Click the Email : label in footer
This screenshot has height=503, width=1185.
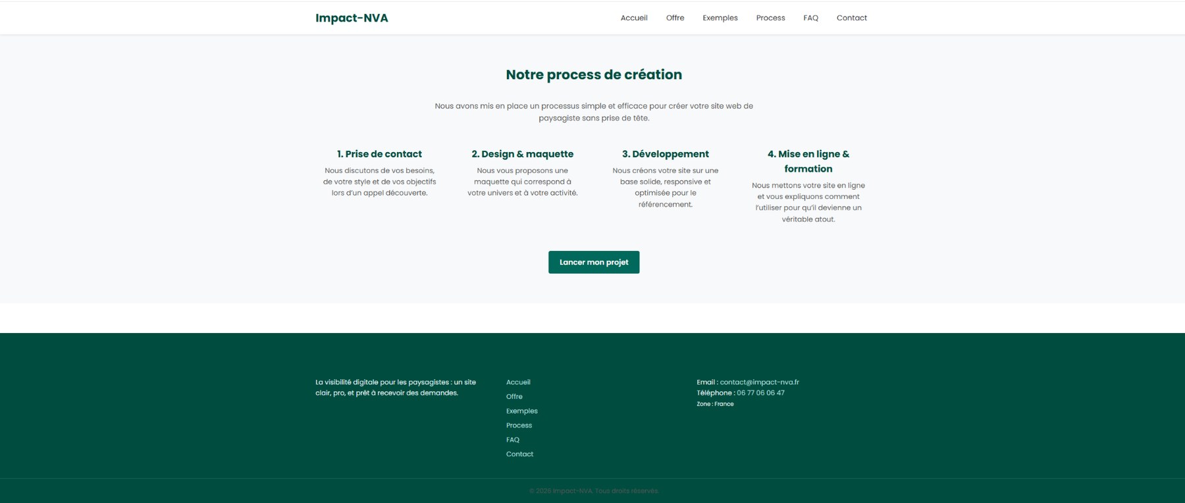(707, 382)
